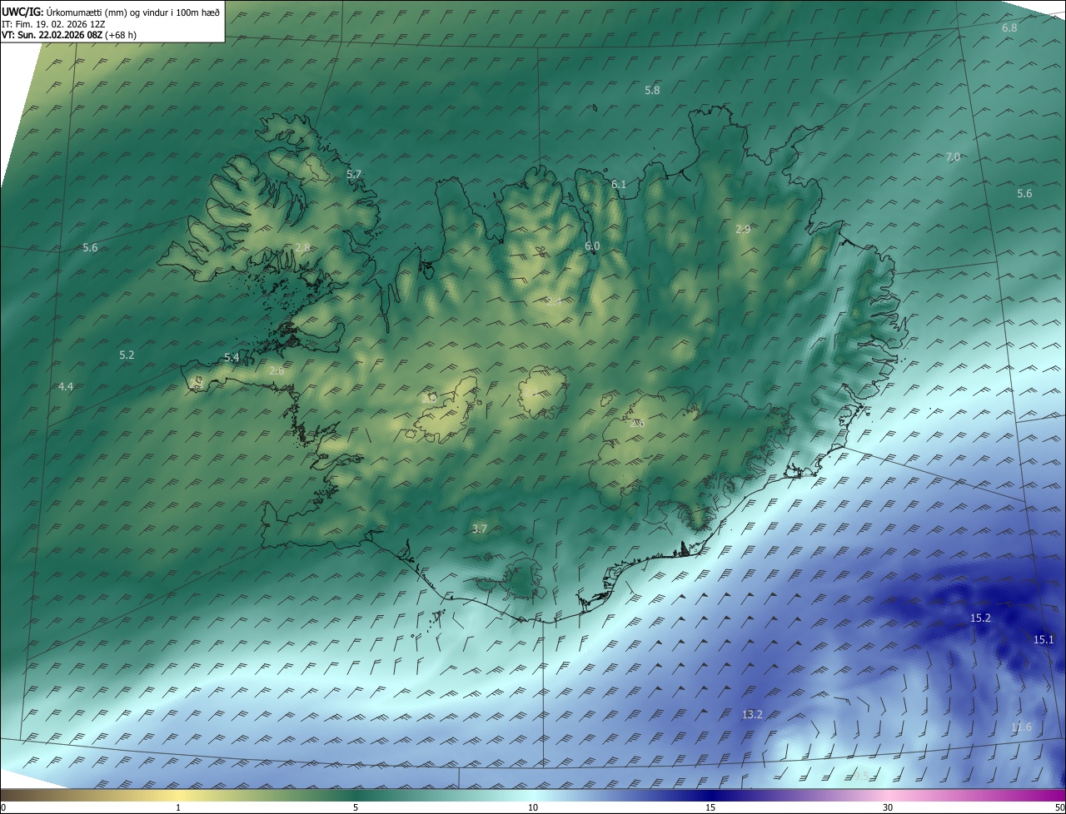Click the 10 label on the color scale
Screen dimensions: 1066x814
tap(533, 807)
